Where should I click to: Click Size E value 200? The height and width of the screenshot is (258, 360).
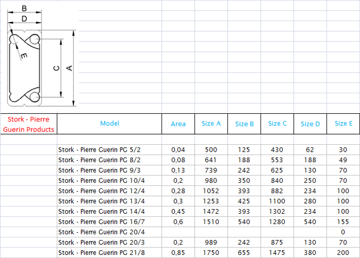point(343,253)
